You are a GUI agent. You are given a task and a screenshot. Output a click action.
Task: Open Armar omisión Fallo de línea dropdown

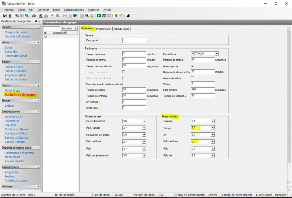(x=213, y=142)
